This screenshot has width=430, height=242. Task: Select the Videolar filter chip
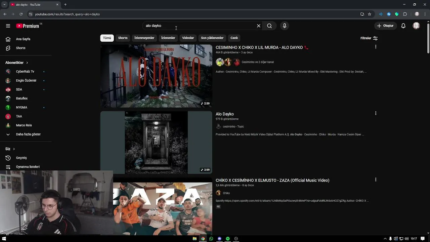click(188, 38)
